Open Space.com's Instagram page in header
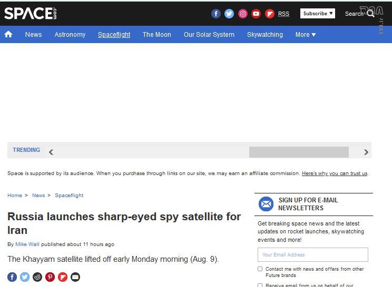The width and height of the screenshot is (392, 287). tap(243, 14)
